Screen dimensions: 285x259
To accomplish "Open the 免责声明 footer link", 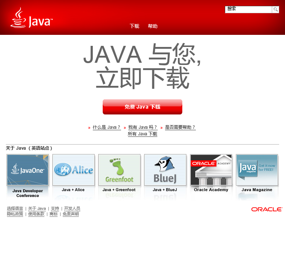I will pos(71,214).
